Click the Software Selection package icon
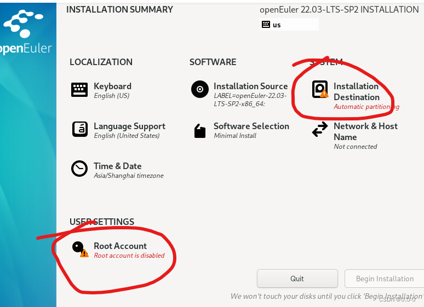 (200, 131)
